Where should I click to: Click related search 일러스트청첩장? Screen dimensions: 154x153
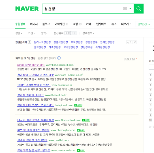pos(42,42)
